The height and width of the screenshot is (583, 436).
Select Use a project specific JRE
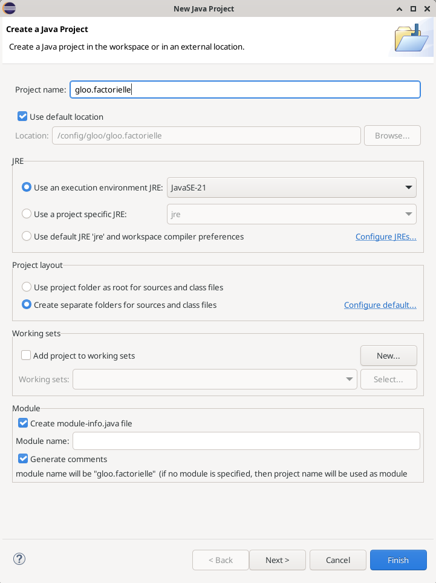(x=27, y=214)
